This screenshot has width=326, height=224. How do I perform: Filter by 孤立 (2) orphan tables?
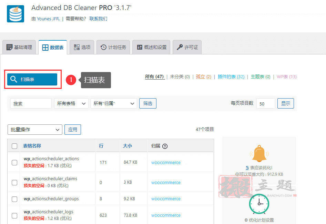click(204, 77)
